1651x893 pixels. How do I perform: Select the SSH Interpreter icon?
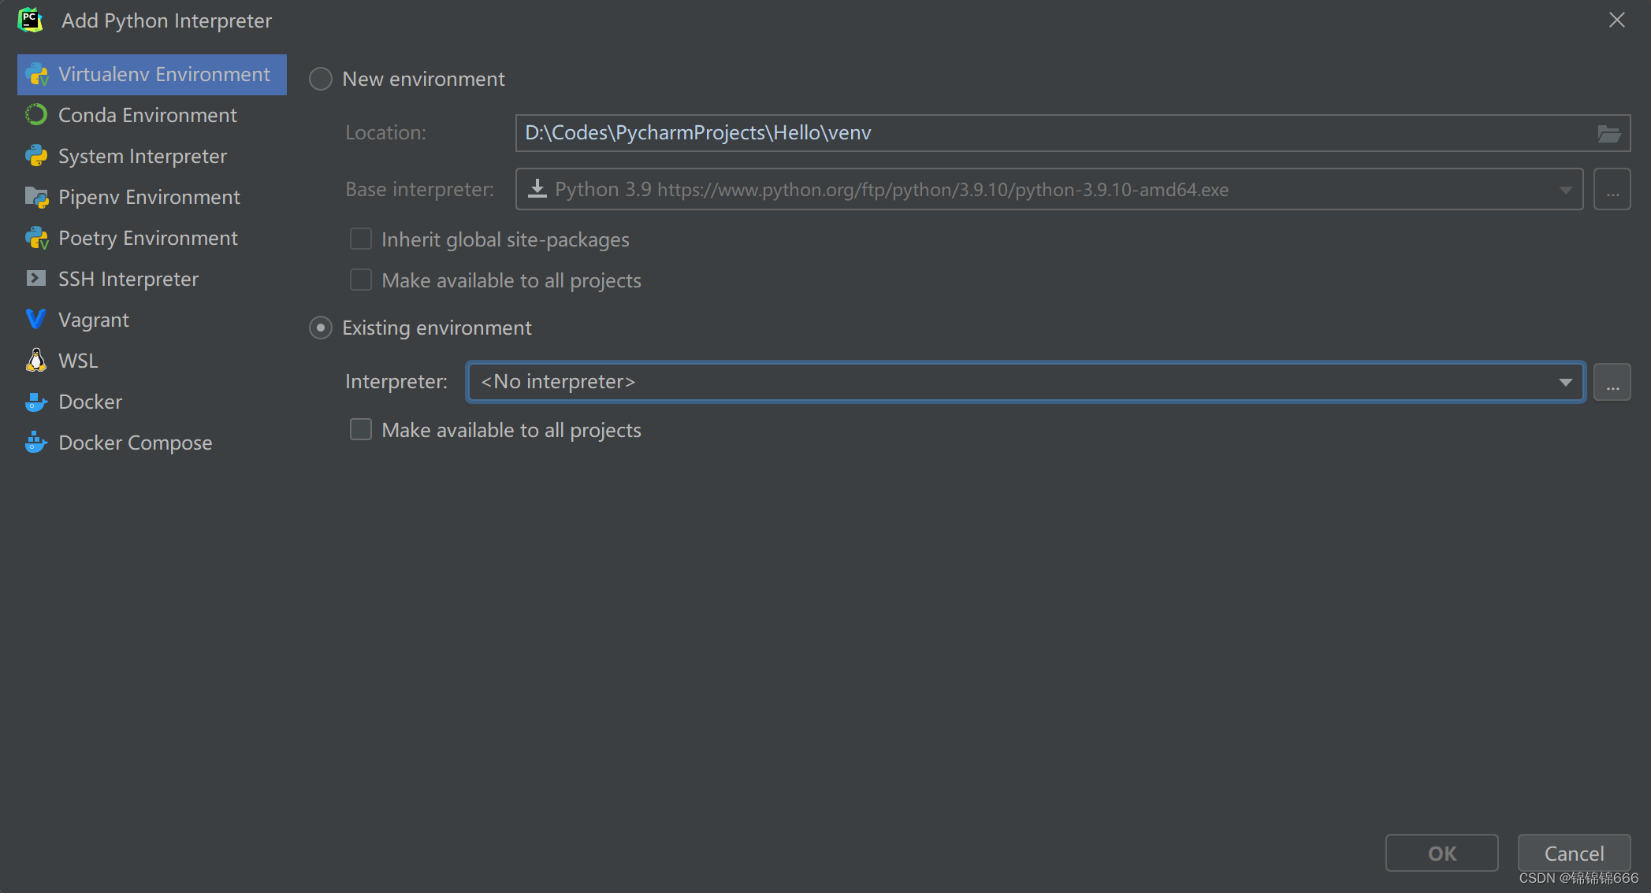tap(35, 278)
